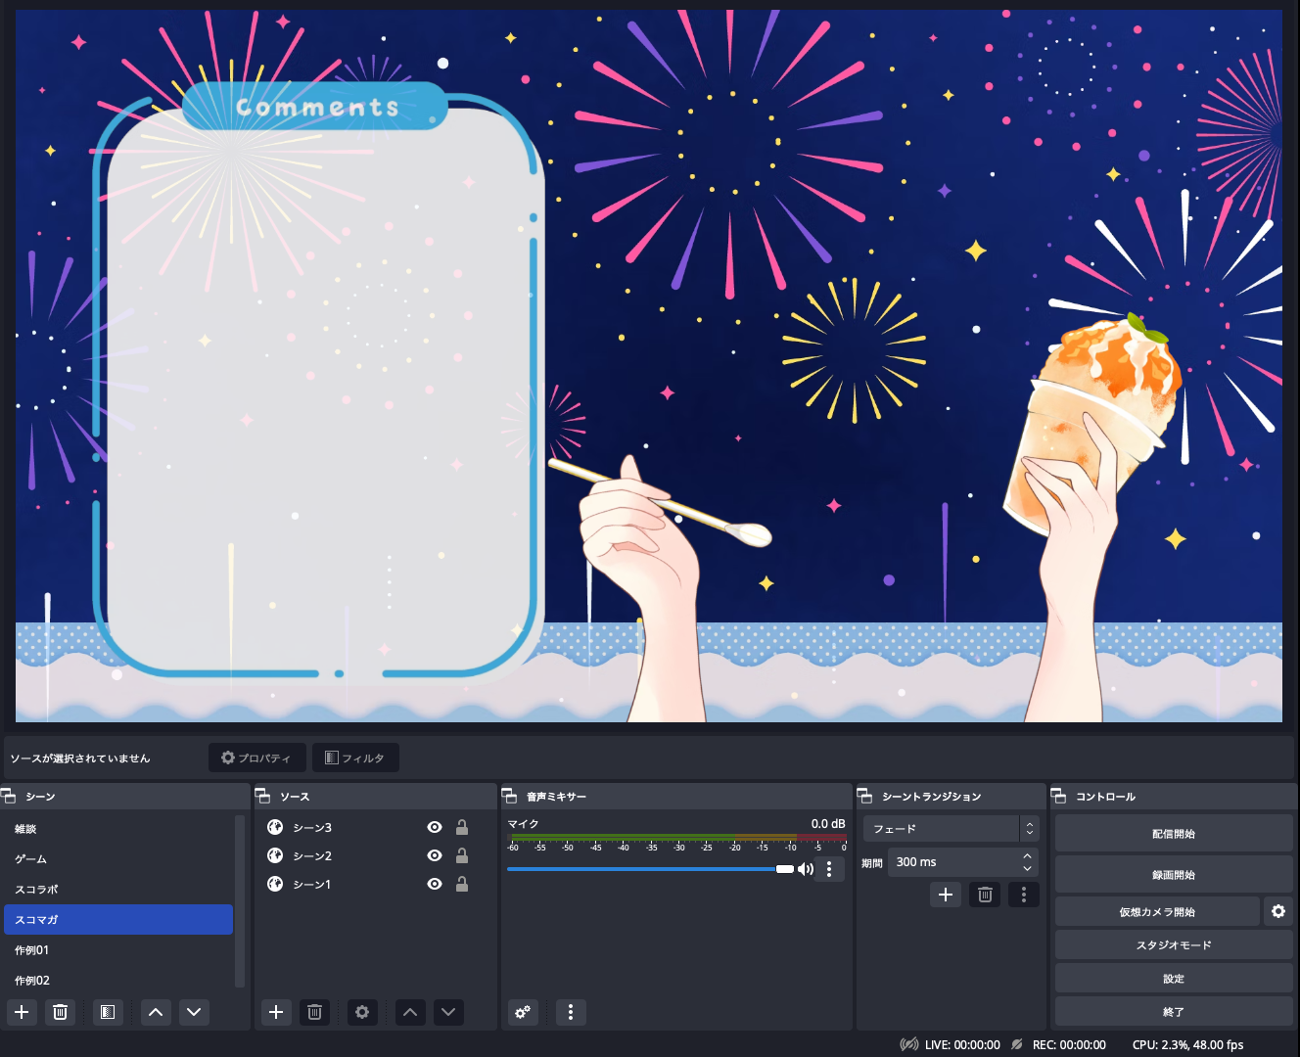Increase the 300 ms duration stepper
This screenshot has width=1300, height=1057.
pyautogui.click(x=1027, y=856)
